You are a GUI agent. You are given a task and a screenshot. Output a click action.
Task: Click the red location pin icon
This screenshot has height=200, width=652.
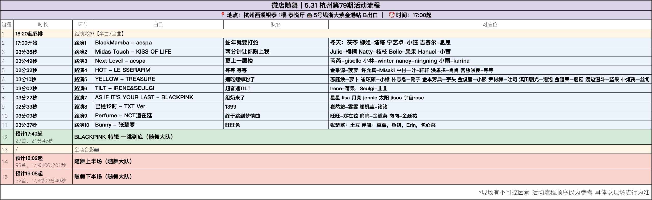pos(223,15)
